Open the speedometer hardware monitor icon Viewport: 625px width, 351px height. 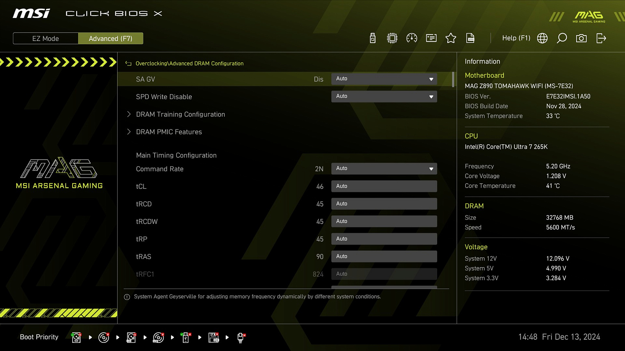(412, 38)
